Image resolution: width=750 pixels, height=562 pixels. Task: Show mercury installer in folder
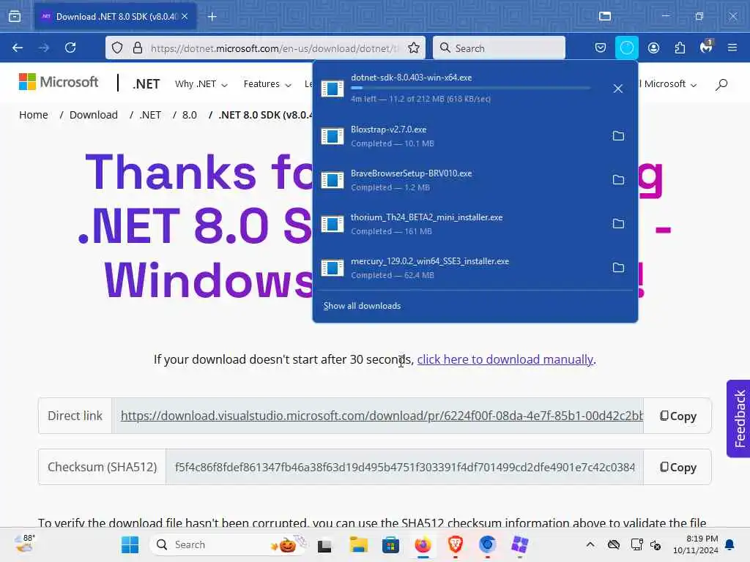[618, 268]
